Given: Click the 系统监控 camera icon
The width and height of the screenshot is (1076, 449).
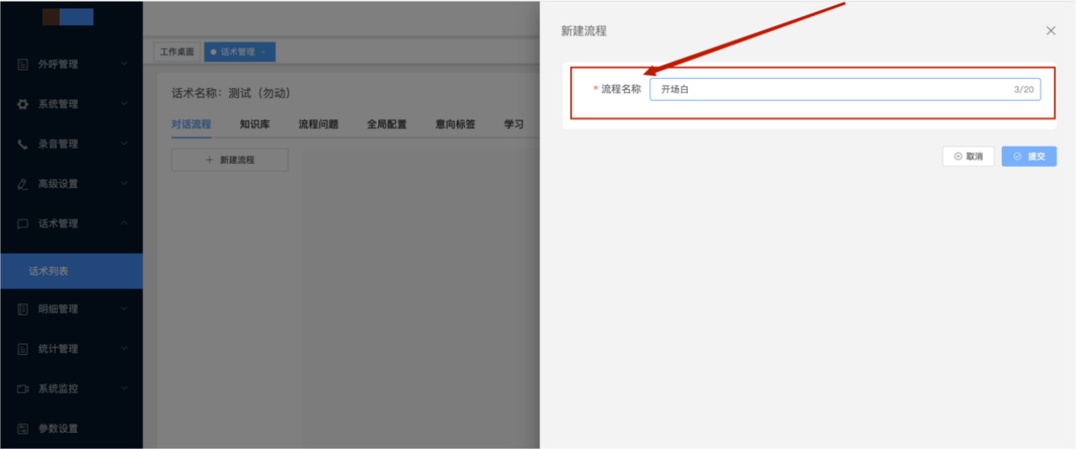Looking at the screenshot, I should (x=23, y=389).
